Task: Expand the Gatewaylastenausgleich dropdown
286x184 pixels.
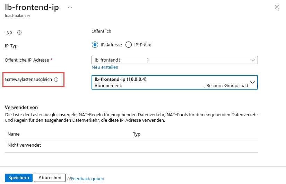Action: (x=175, y=82)
